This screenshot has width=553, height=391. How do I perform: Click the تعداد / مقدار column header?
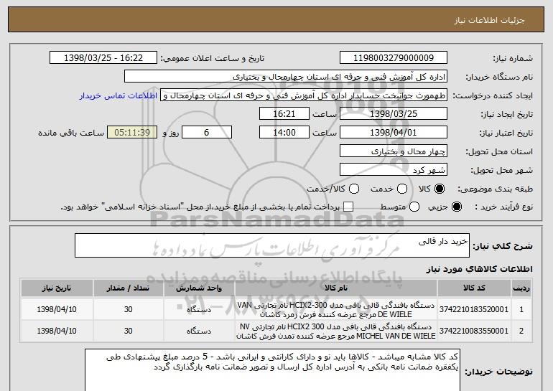[128, 288]
